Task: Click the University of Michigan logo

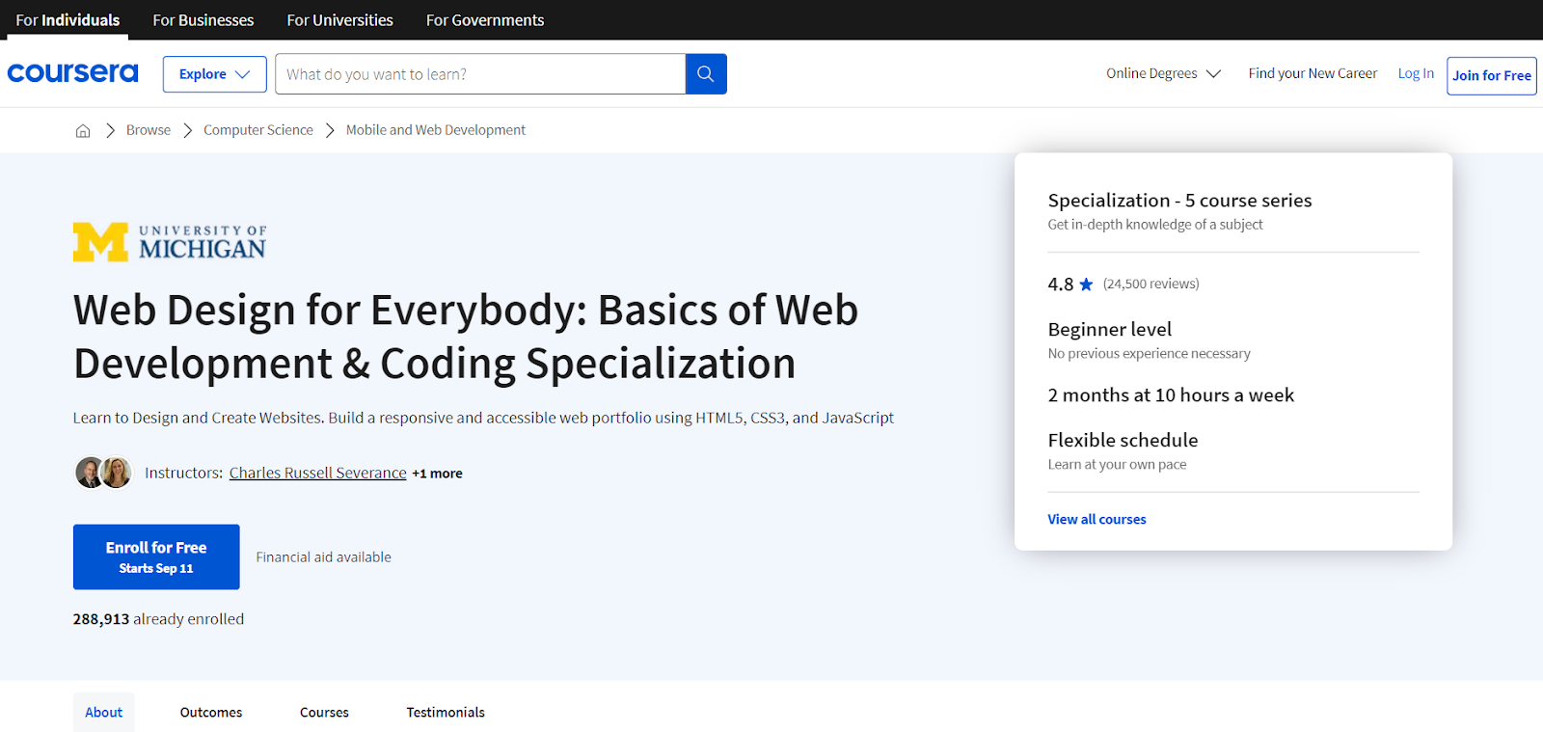Action: tap(170, 242)
